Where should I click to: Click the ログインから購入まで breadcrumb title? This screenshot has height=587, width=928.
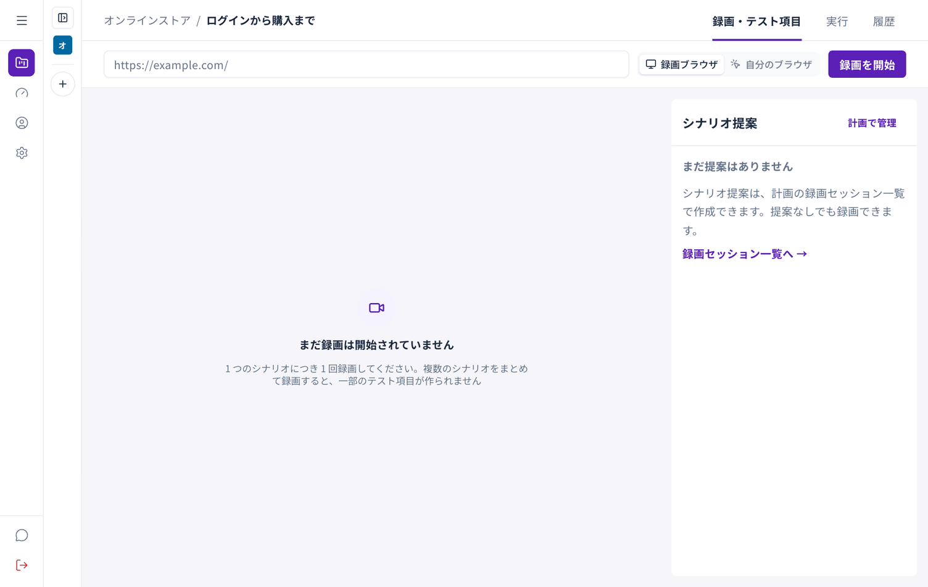click(x=260, y=20)
